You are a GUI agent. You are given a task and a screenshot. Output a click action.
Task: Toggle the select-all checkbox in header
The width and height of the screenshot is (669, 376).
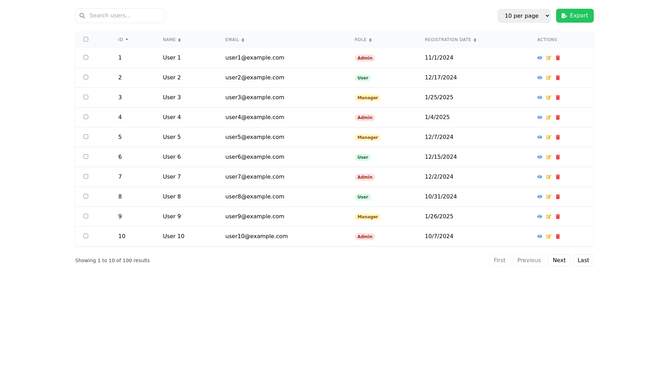click(86, 39)
